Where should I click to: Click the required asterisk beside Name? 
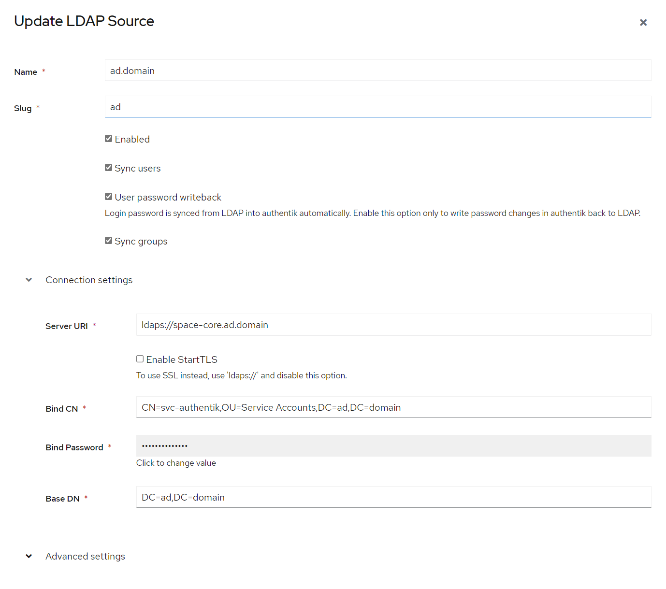click(44, 70)
